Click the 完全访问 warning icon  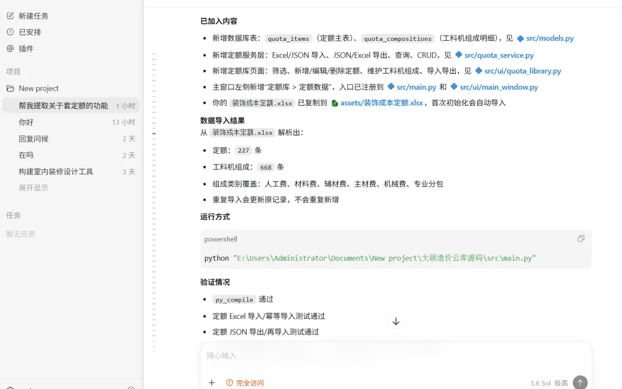[x=229, y=383]
